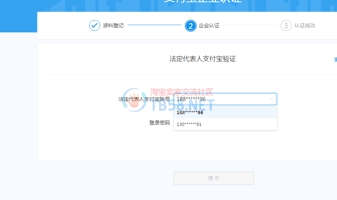
Task: Choose 130******91 from the dropdown list
Action: click(x=225, y=124)
